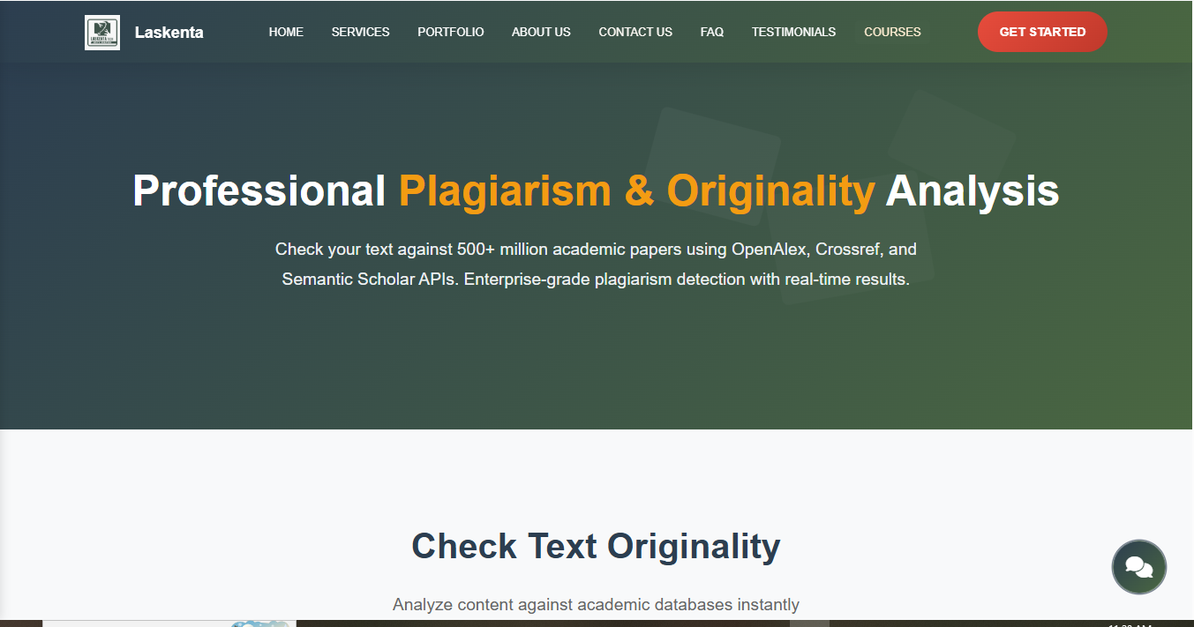Screen dimensions: 1194x627
Task: View the FAQ section
Action: click(x=712, y=32)
